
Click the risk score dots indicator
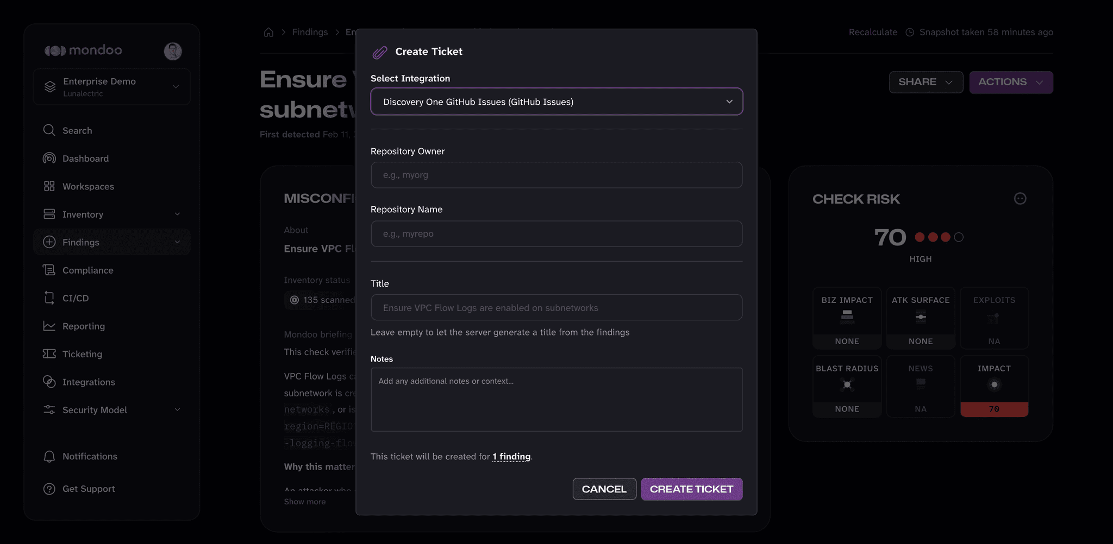(939, 237)
